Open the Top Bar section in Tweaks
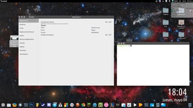The image size is (193, 108). pyautogui.click(x=29, y=43)
